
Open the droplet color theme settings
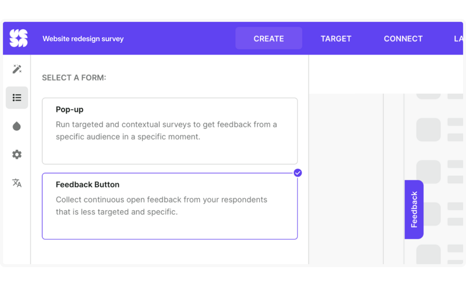pyautogui.click(x=17, y=126)
